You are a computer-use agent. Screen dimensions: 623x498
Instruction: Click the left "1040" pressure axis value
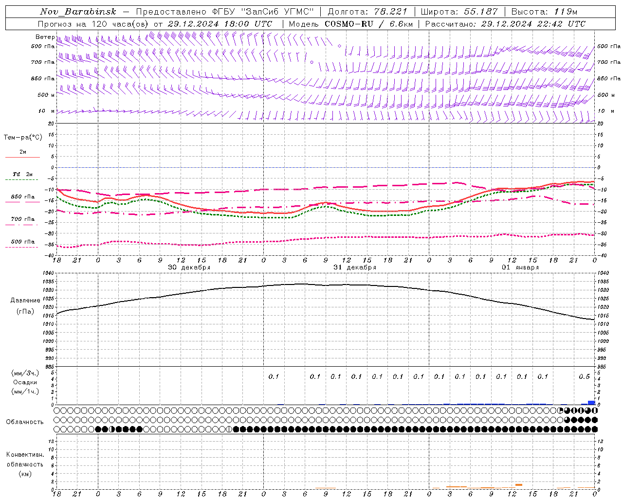click(50, 273)
